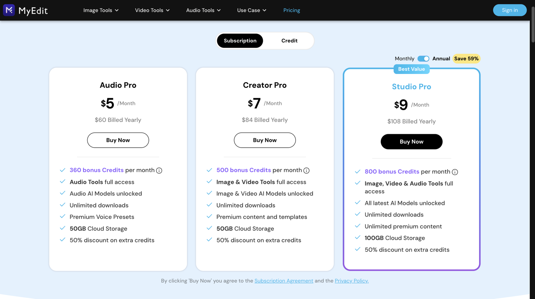Click 'All latest AI Models unlocked' feature
The height and width of the screenshot is (299, 535).
pyautogui.click(x=405, y=203)
